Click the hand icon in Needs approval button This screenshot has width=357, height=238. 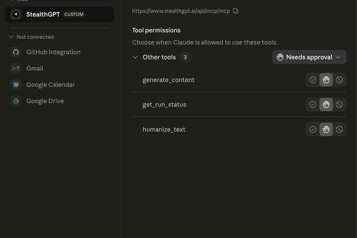click(280, 57)
